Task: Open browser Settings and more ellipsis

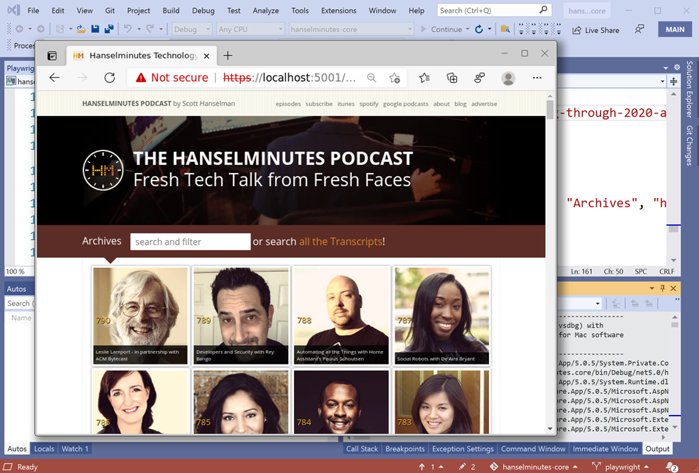Action: [537, 78]
